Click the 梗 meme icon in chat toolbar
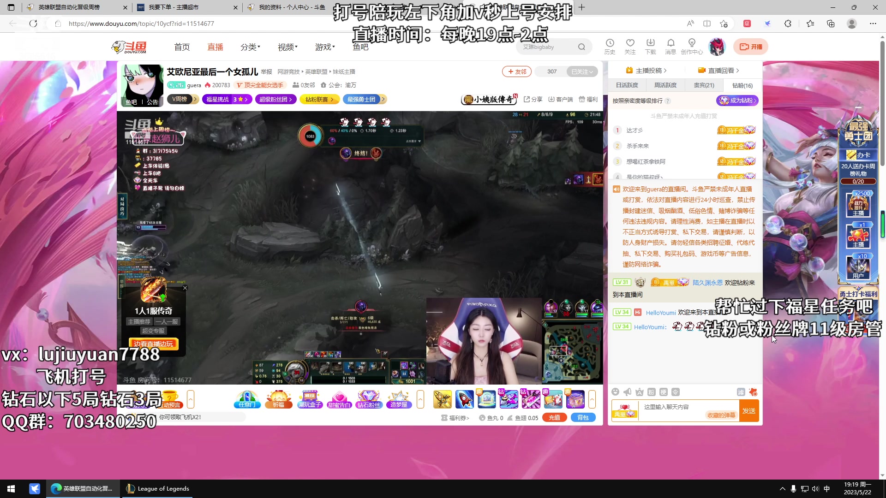The image size is (886, 498). tap(664, 392)
